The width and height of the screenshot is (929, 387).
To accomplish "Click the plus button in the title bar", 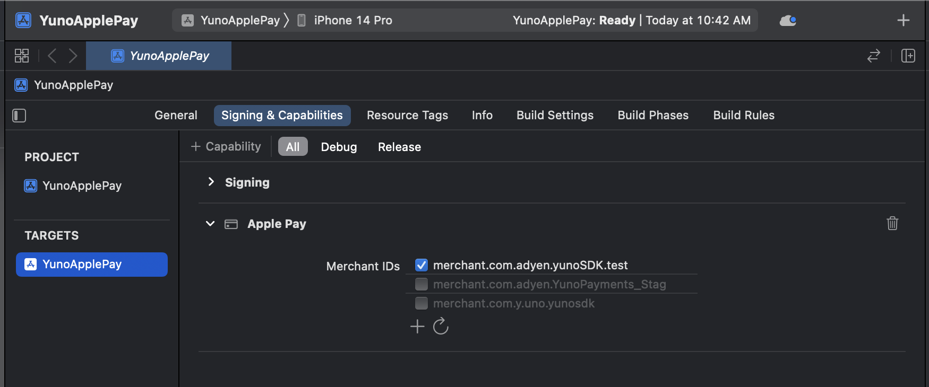I will pos(903,20).
